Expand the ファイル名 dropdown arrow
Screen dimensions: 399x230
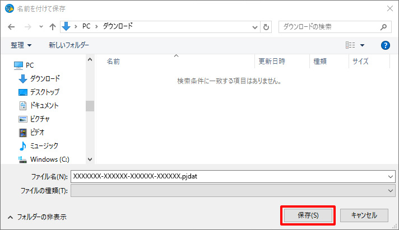pos(391,177)
